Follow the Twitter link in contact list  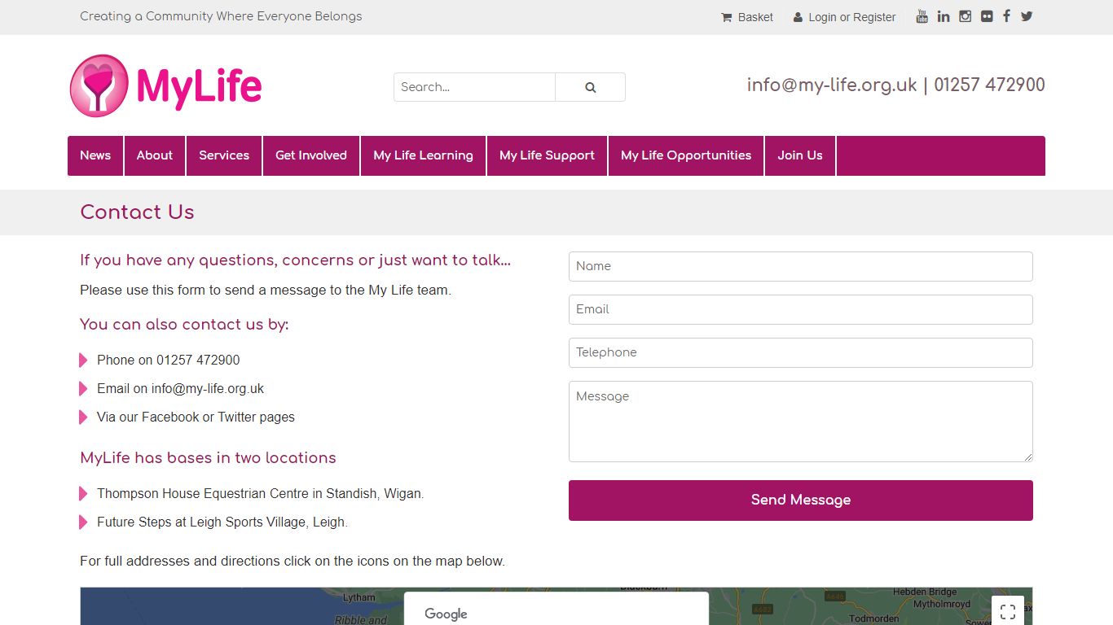click(237, 417)
